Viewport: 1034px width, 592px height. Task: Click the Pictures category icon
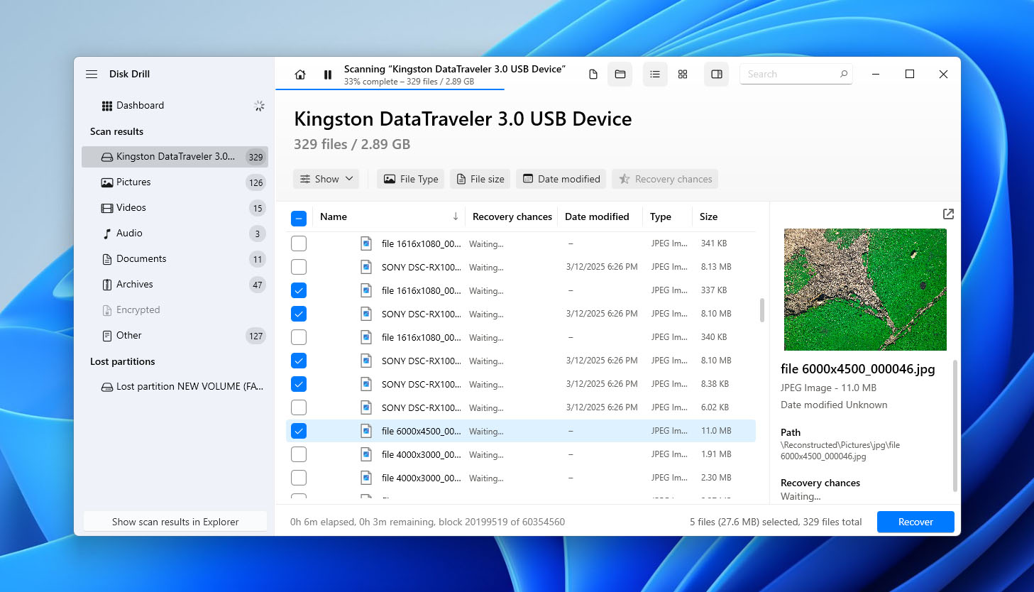pyautogui.click(x=107, y=182)
